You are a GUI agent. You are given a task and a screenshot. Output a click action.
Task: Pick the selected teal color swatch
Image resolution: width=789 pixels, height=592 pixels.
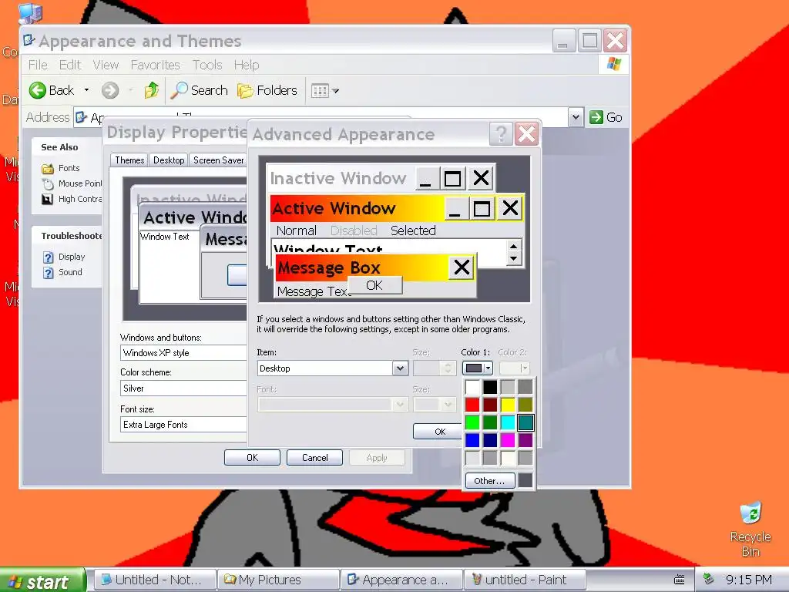pos(525,422)
